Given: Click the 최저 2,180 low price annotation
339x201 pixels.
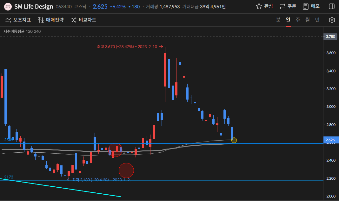Looking at the screenshot, I should [x=99, y=180].
